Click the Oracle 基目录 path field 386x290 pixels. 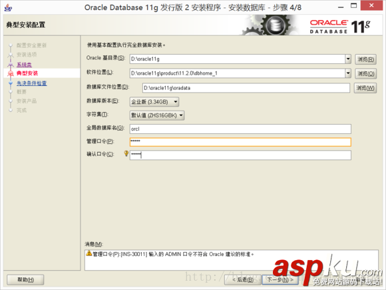[238, 59]
